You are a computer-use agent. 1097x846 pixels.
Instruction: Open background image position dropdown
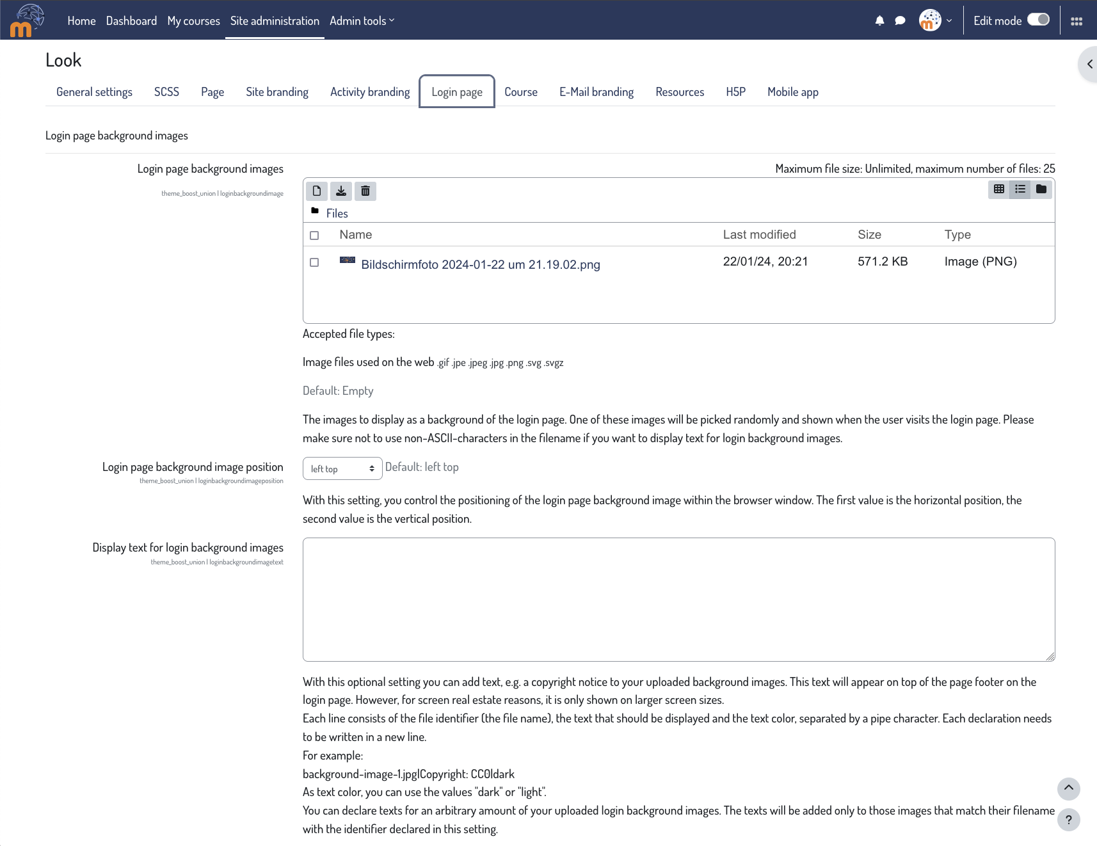342,468
